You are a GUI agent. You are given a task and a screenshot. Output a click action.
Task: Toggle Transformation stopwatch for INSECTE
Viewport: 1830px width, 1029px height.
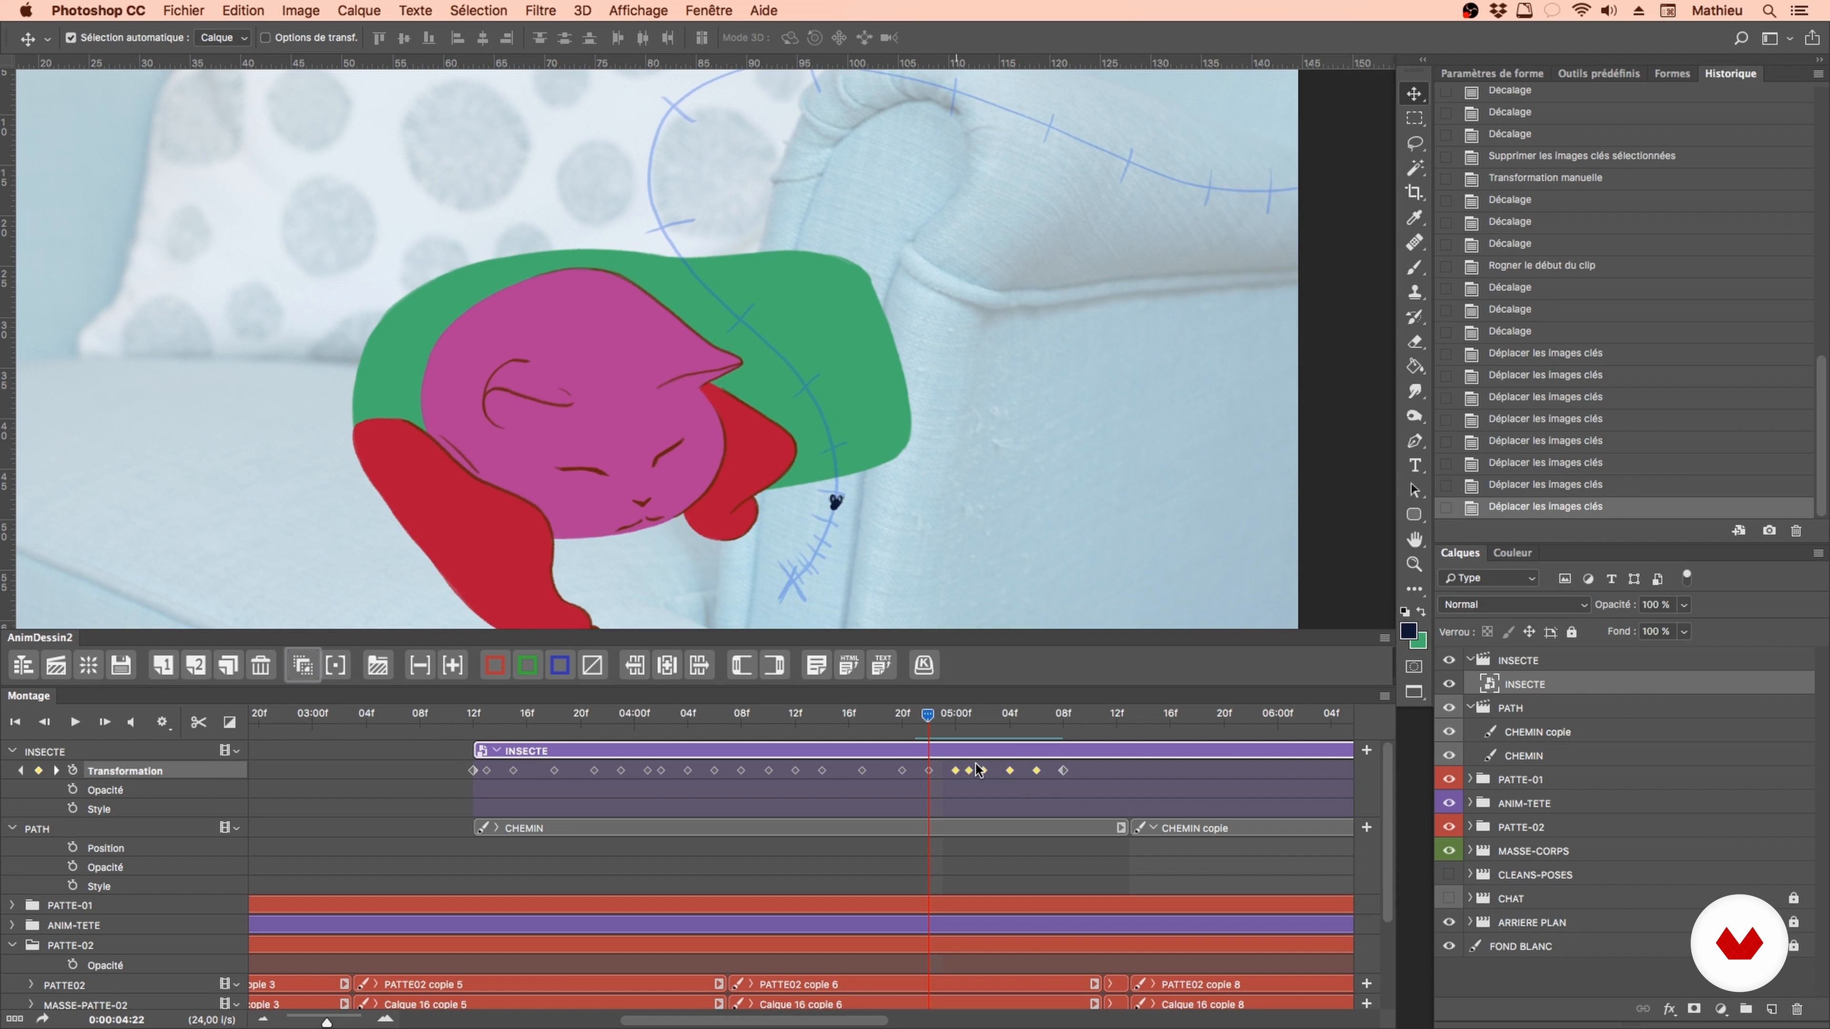click(72, 770)
